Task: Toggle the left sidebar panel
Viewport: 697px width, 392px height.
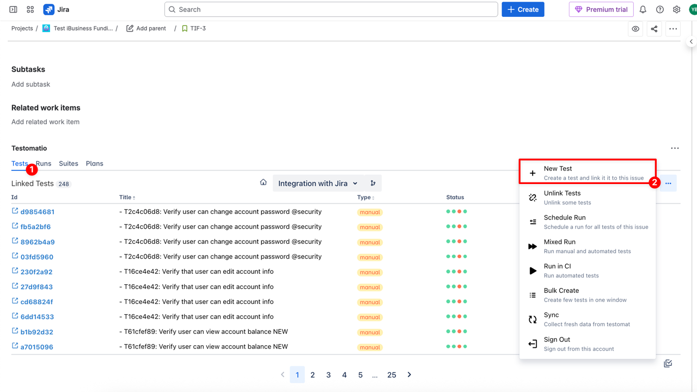Action: point(13,9)
